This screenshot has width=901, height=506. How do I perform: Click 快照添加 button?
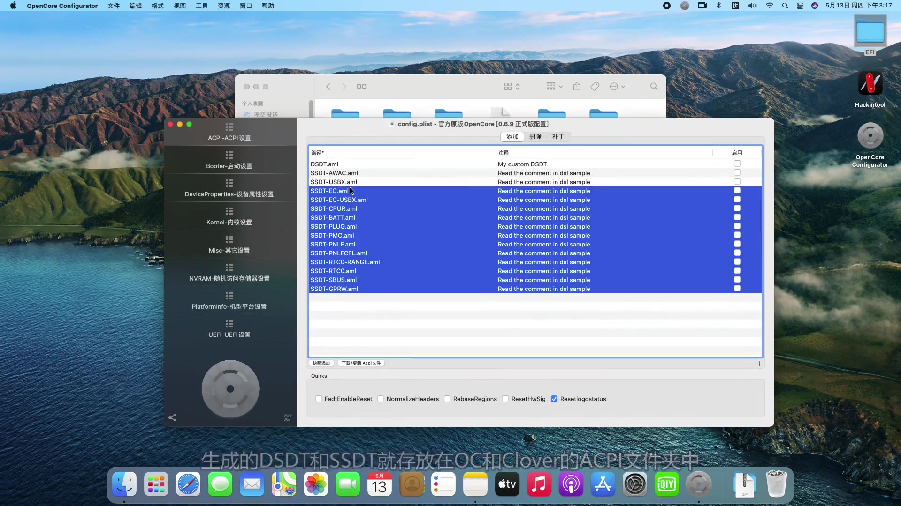[321, 363]
